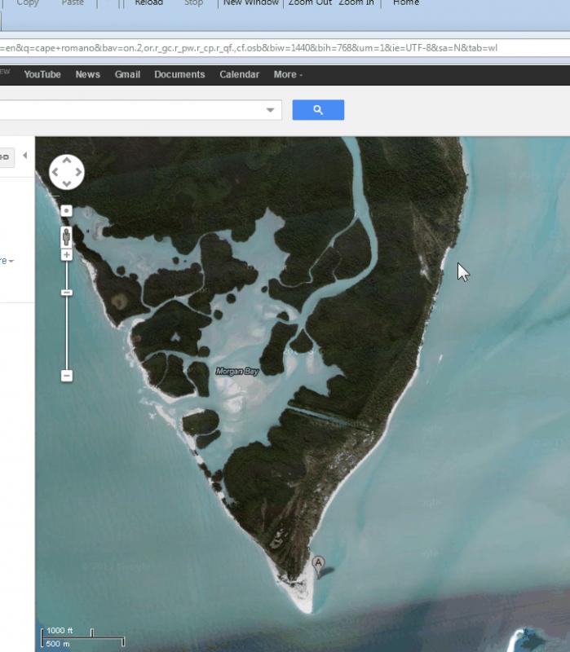Screen dimensions: 570x652
Task: Pan the map up with arrow control
Action: [67, 161]
